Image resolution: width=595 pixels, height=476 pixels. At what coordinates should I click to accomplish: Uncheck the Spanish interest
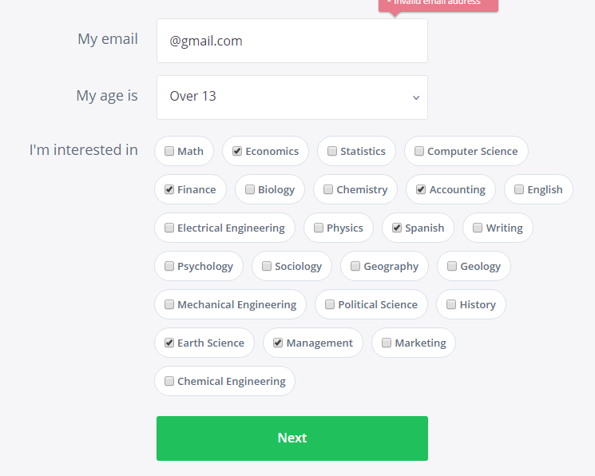click(397, 228)
